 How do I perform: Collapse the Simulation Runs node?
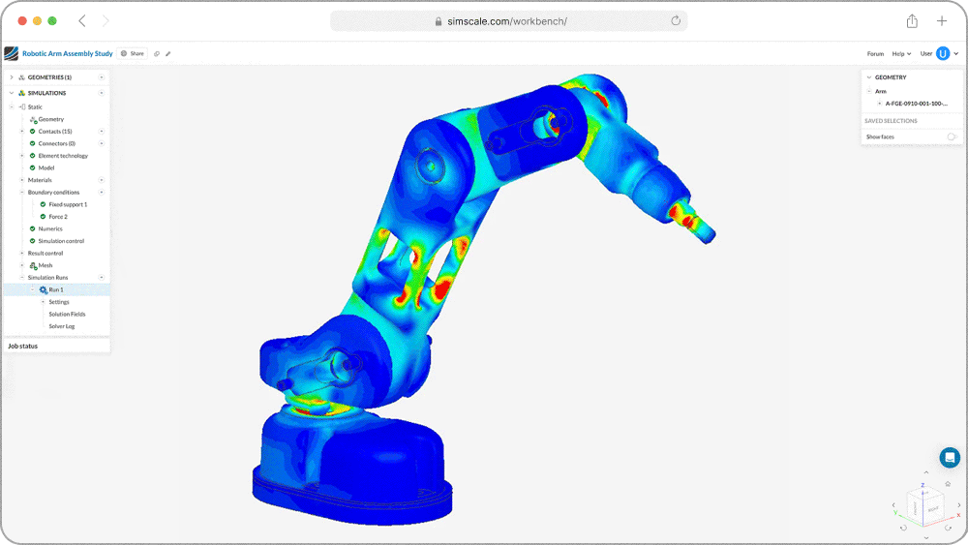pyautogui.click(x=21, y=278)
